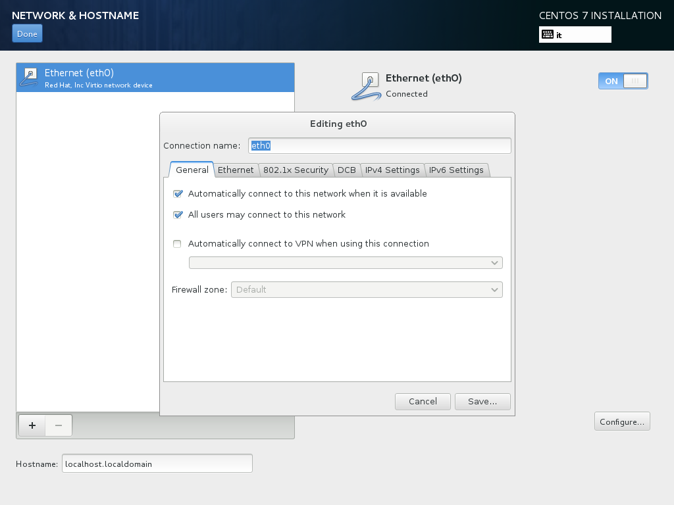Click the minus icon to remove device
674x505 pixels.
(59, 425)
